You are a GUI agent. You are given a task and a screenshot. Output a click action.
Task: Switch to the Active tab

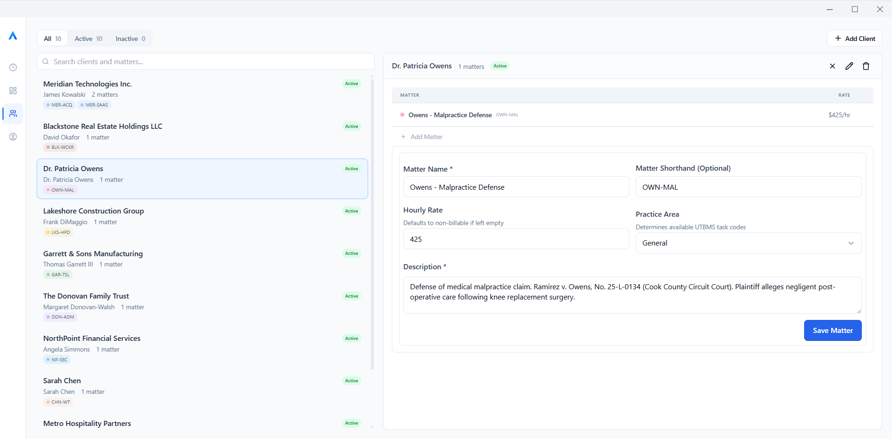(88, 38)
